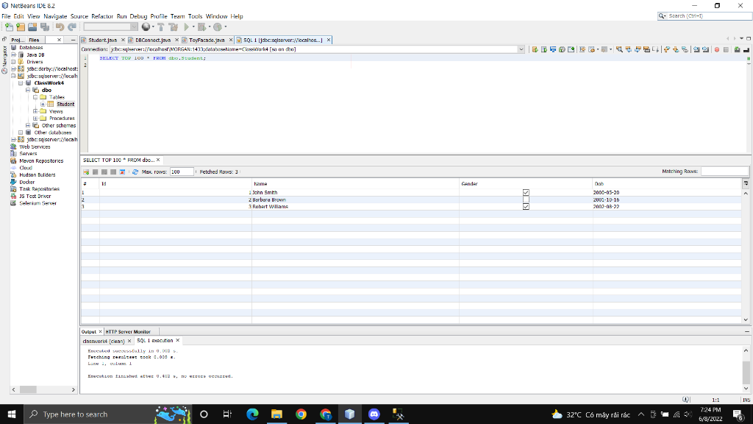Viewport: 753px width, 424px height.
Task: Run the SQL statement
Action: tap(535, 49)
